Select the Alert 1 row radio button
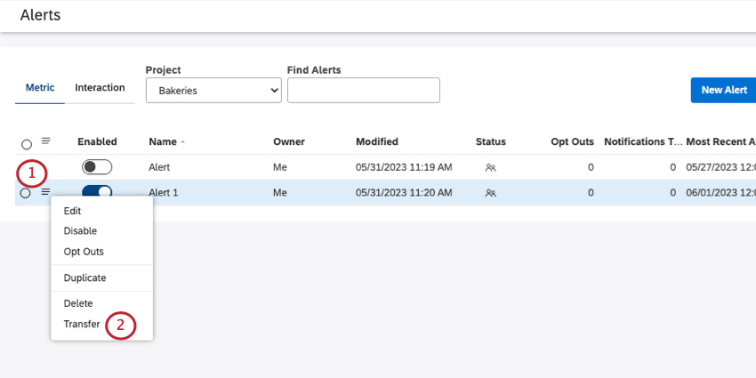 click(26, 193)
